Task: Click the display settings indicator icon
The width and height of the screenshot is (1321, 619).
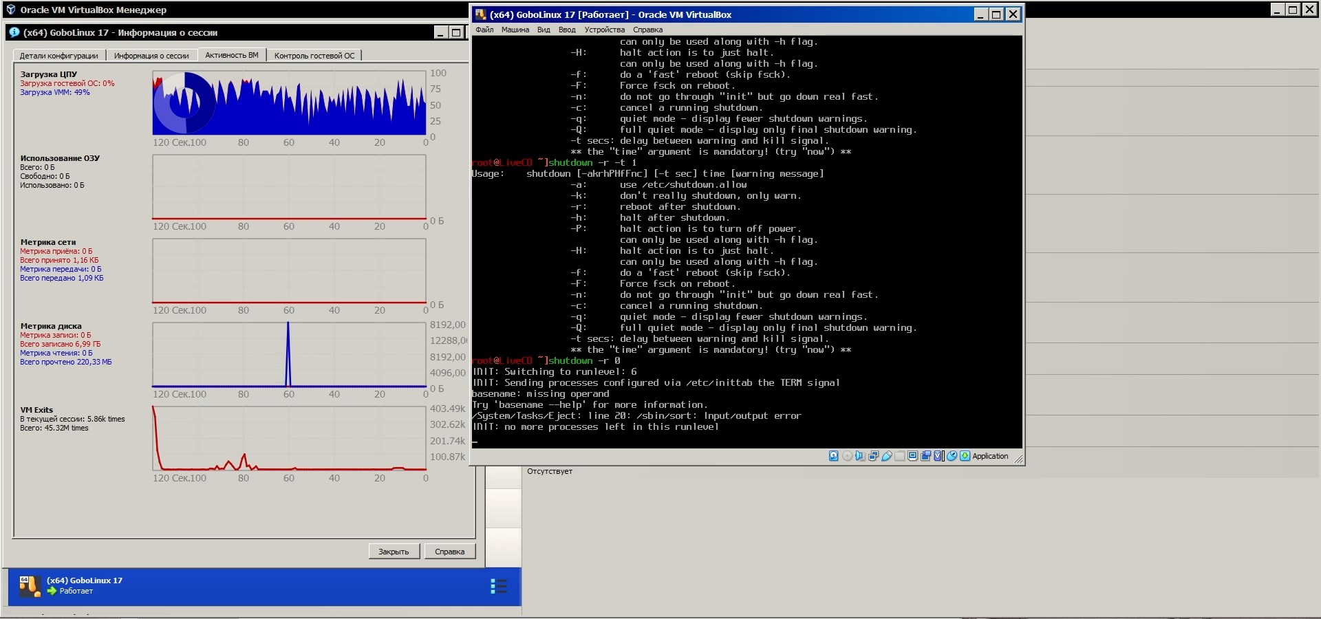Action: tap(912, 456)
